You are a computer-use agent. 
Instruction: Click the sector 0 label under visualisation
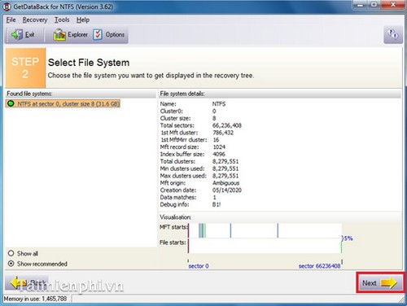199,266
